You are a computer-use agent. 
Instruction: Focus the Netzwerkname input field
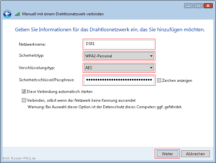[119, 44]
